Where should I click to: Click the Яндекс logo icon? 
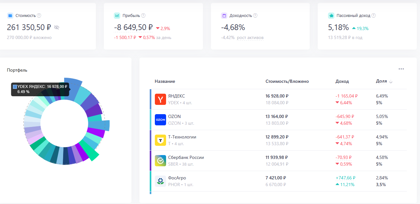pyautogui.click(x=160, y=99)
